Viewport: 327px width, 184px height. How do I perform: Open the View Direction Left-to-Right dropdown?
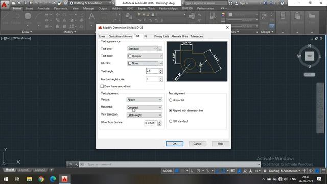point(144,115)
